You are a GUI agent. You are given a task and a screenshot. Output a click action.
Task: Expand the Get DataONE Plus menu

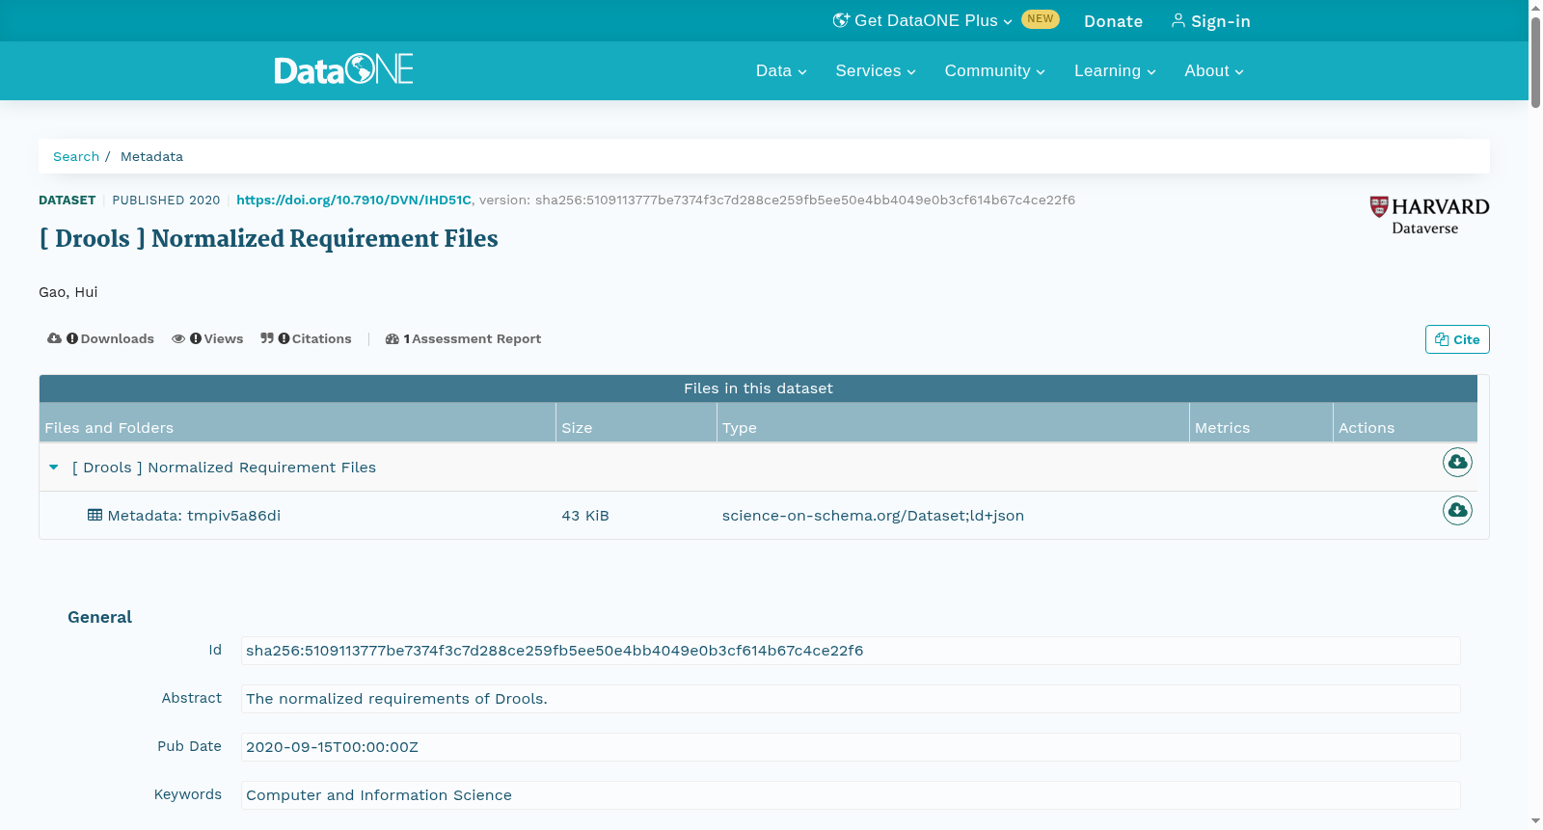pos(924,20)
